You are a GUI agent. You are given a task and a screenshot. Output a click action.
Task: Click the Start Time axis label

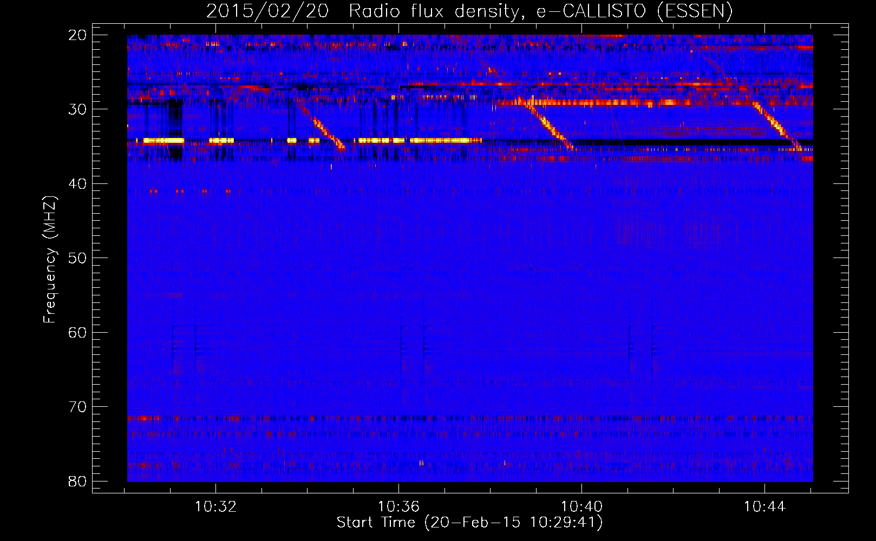click(469, 523)
